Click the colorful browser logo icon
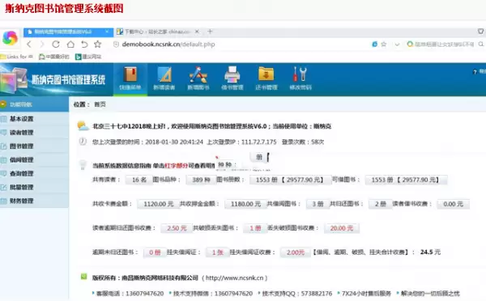 (10, 38)
